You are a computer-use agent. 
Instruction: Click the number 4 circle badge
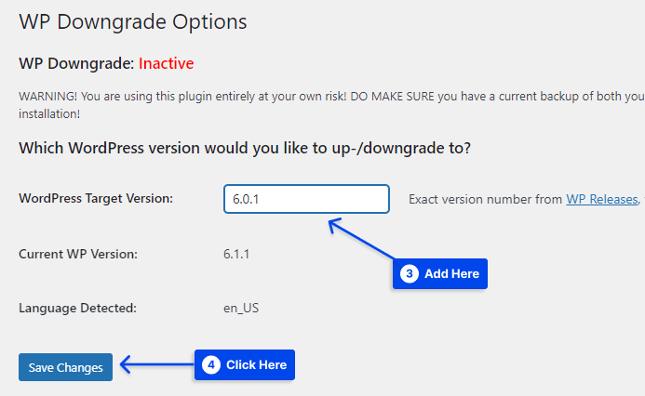point(211,365)
